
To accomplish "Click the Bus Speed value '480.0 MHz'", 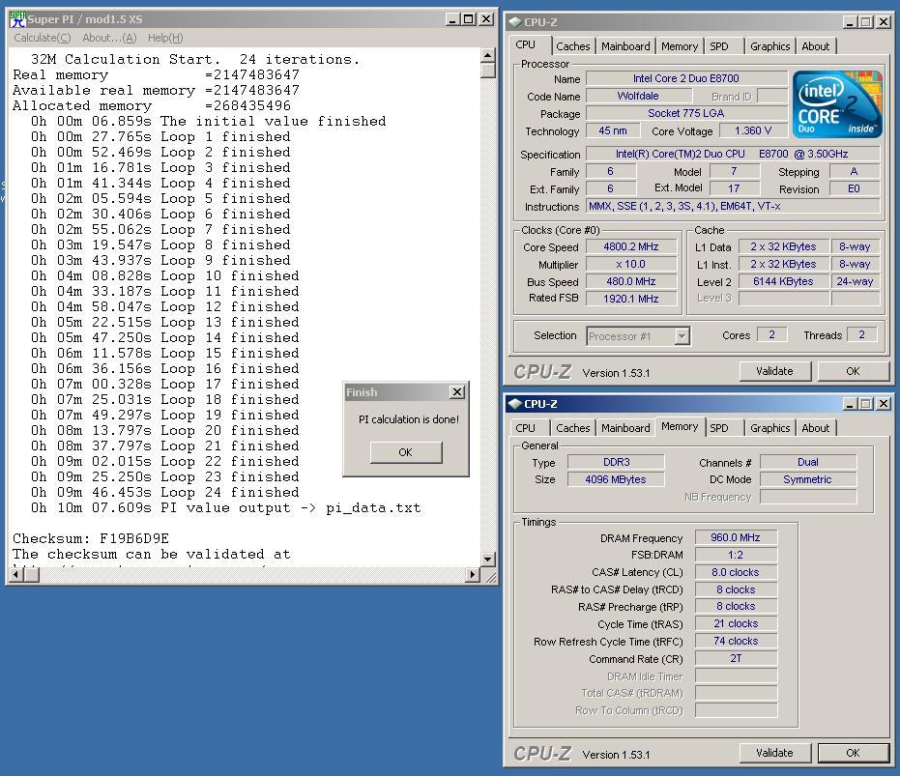I will (x=631, y=282).
